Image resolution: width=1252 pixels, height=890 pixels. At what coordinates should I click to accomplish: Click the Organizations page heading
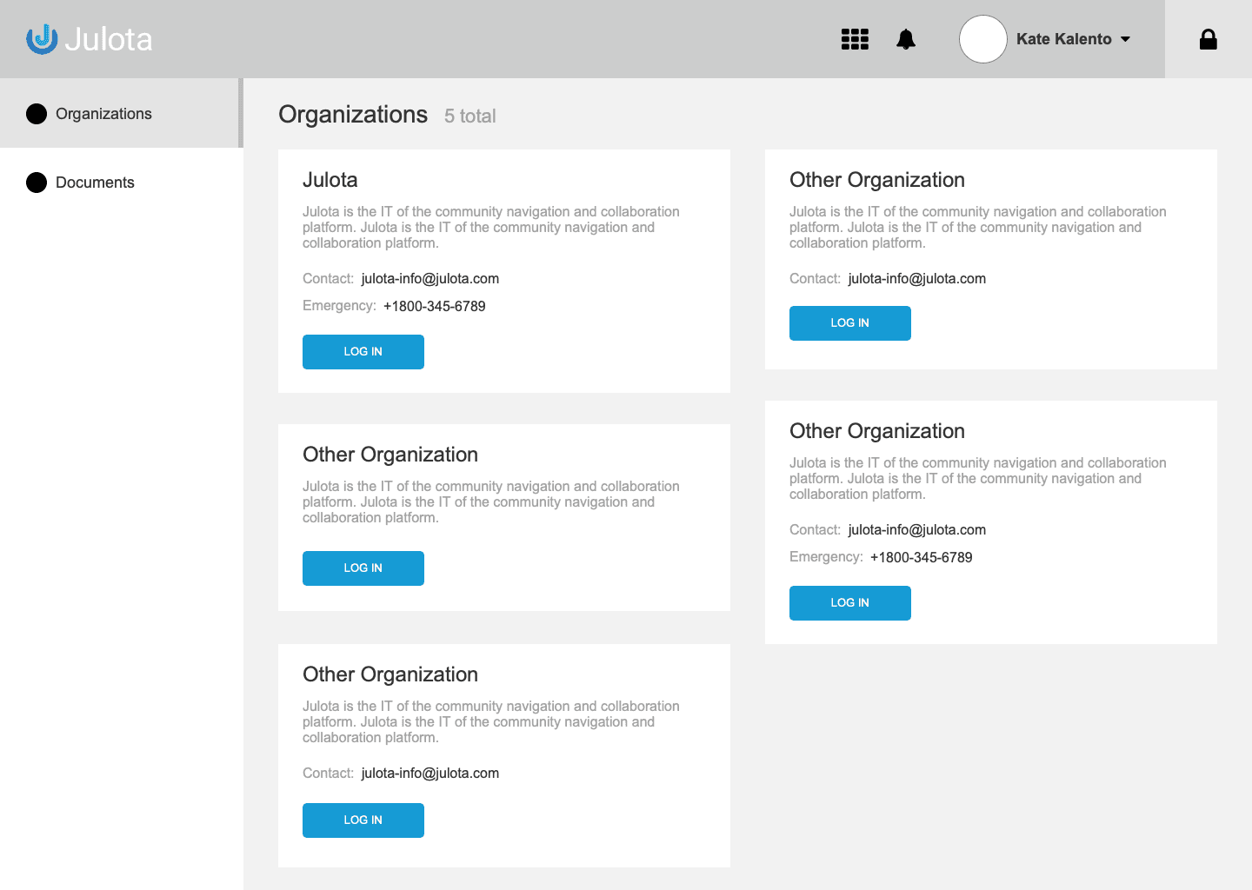click(353, 115)
